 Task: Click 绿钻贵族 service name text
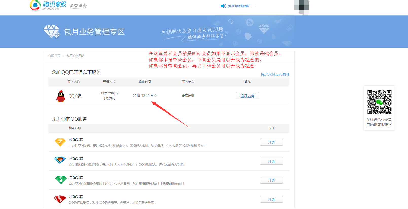76,178
